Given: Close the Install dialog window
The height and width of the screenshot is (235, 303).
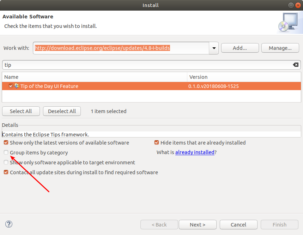Looking at the screenshot, I should pos(298,5).
